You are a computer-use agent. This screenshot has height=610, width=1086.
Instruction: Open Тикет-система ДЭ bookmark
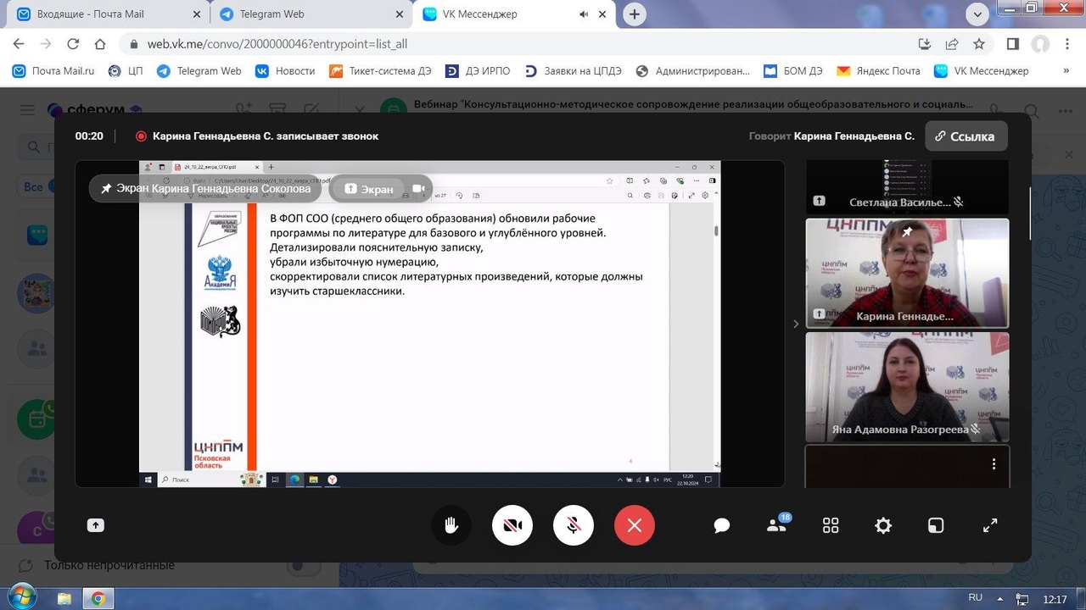(x=381, y=71)
